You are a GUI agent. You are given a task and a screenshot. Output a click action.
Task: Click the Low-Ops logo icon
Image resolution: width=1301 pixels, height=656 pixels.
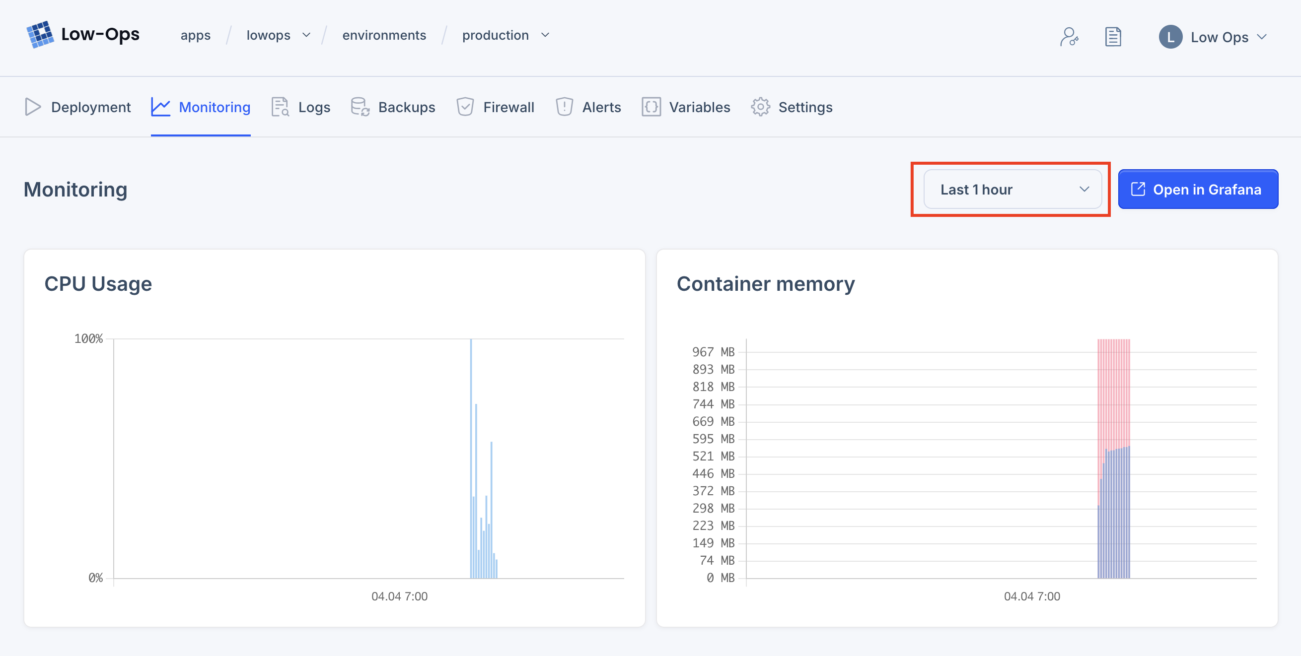pyautogui.click(x=40, y=34)
